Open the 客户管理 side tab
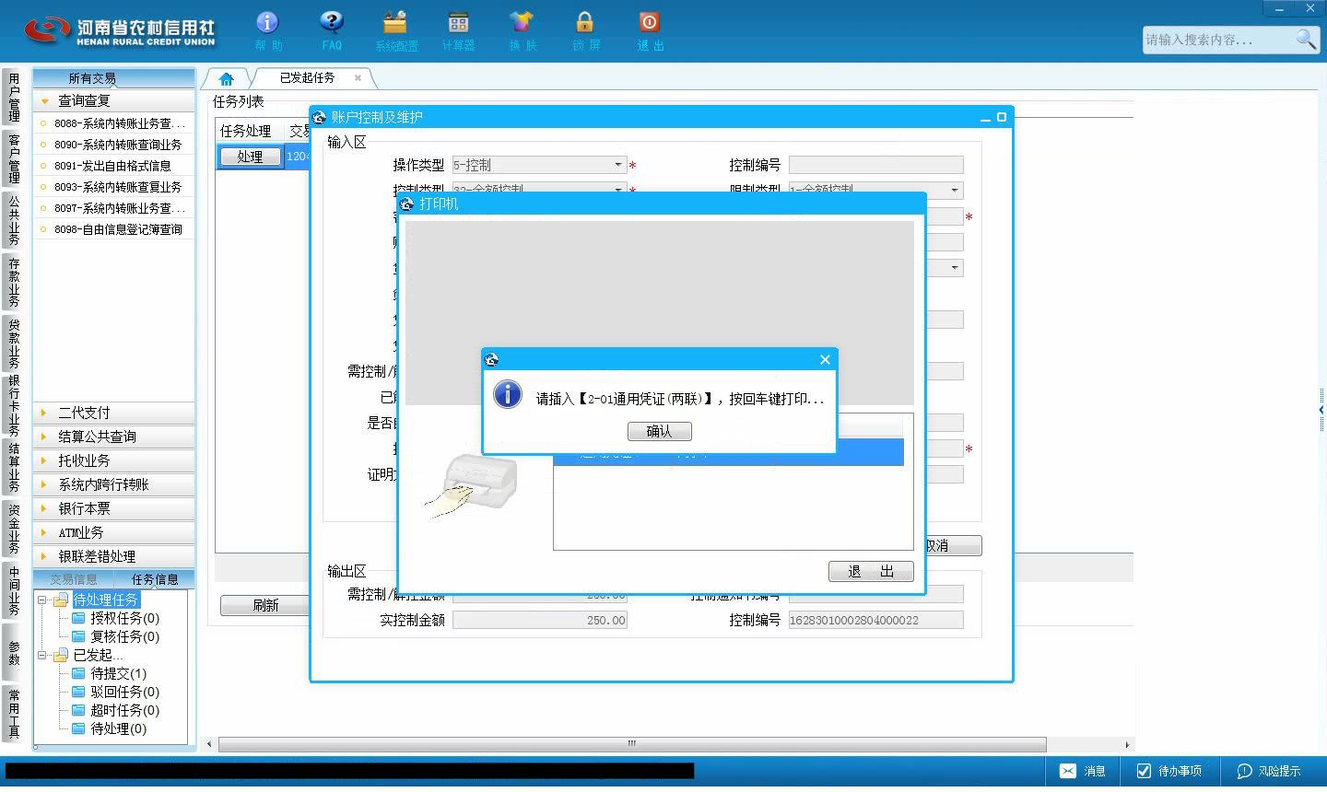This screenshot has width=1327, height=792. 14,158
